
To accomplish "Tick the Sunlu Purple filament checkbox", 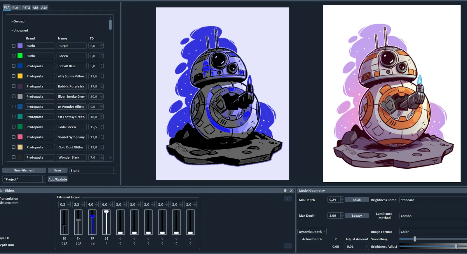I will [14, 46].
